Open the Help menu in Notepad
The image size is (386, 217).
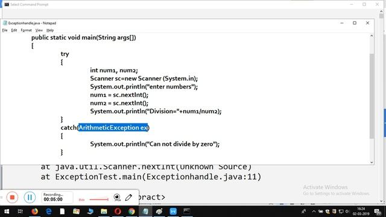[x=50, y=30]
